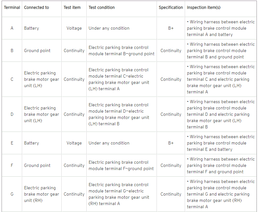The width and height of the screenshot is (260, 212).
Task: Click terminal G row letter cell
Action: pyautogui.click(x=12, y=194)
